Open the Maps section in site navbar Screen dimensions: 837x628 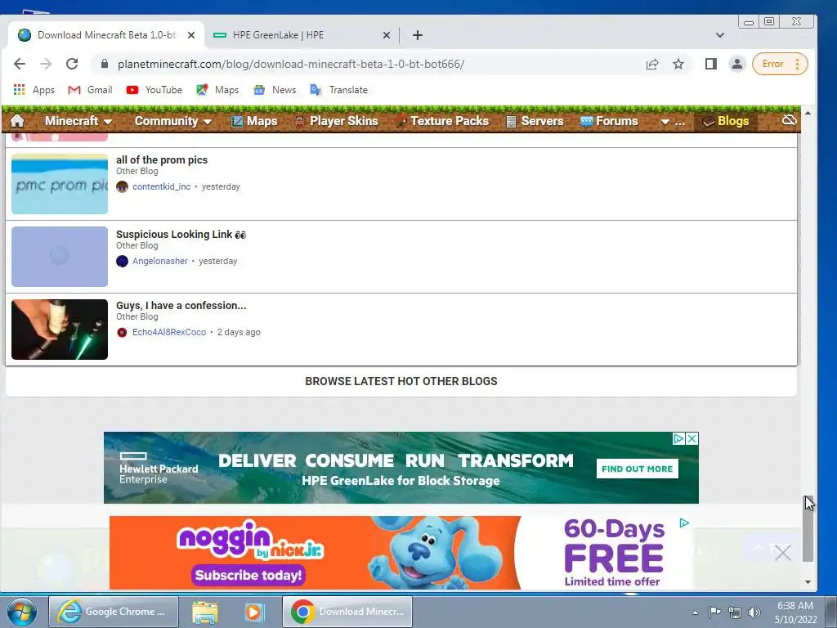(x=253, y=121)
